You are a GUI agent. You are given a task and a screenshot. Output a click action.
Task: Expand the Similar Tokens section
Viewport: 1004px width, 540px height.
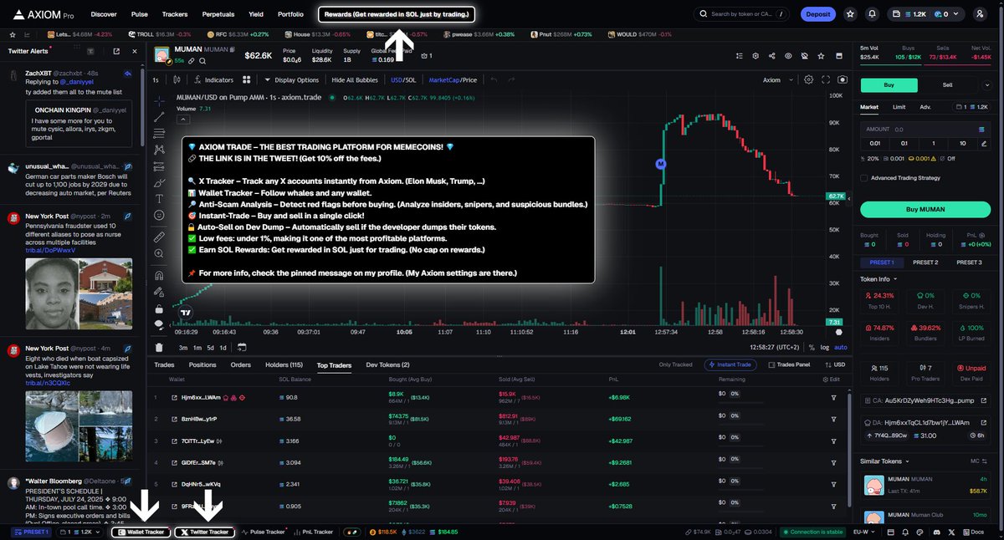coord(884,461)
